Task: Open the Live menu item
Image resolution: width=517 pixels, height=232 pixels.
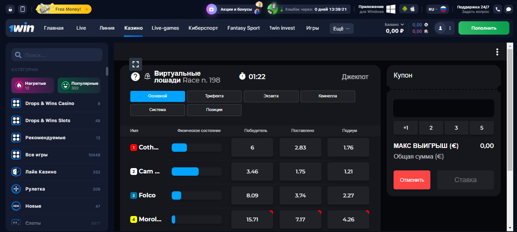Action: coord(81,28)
